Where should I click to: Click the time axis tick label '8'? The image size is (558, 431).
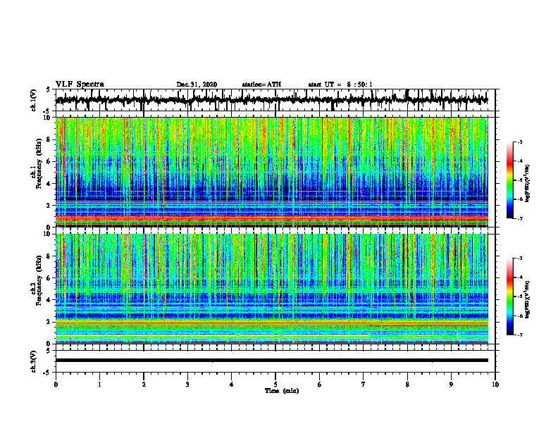[407, 385]
